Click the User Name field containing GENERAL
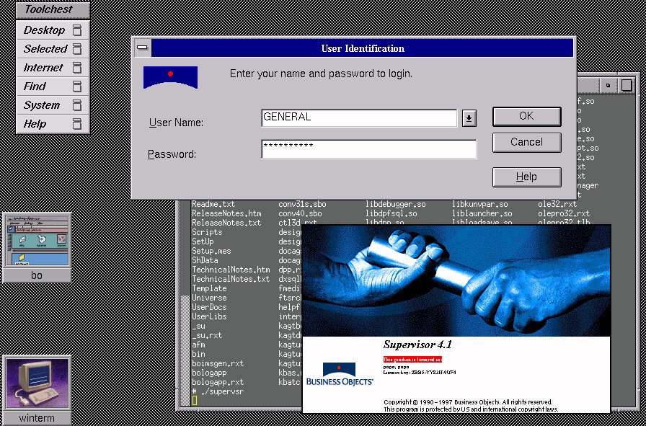646x426 pixels. pos(358,117)
